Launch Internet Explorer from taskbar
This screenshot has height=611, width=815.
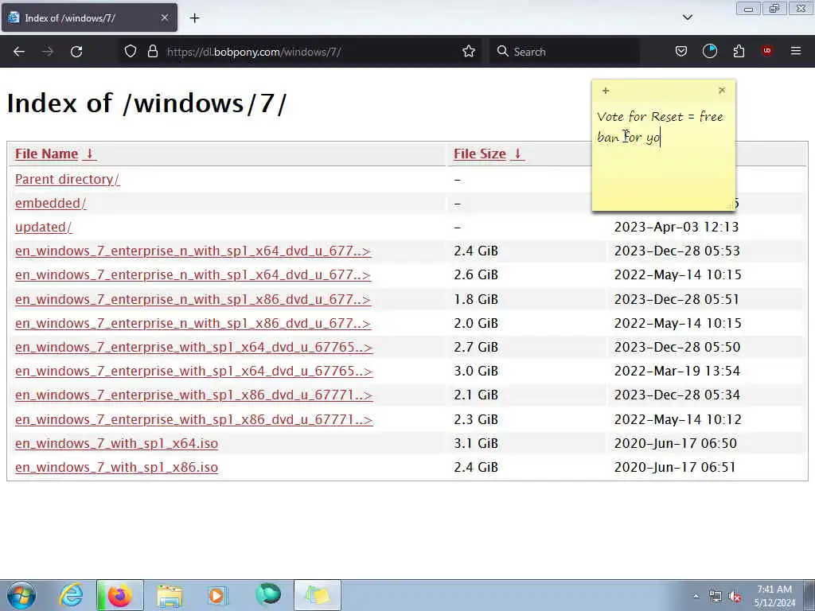[x=71, y=595]
